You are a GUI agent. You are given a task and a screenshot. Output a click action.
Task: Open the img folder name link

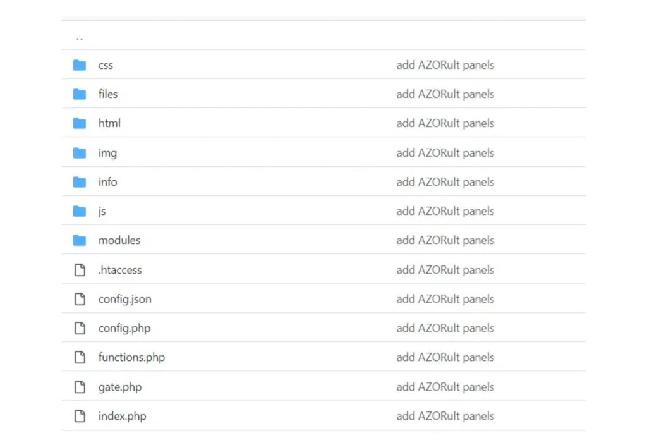[x=107, y=153]
